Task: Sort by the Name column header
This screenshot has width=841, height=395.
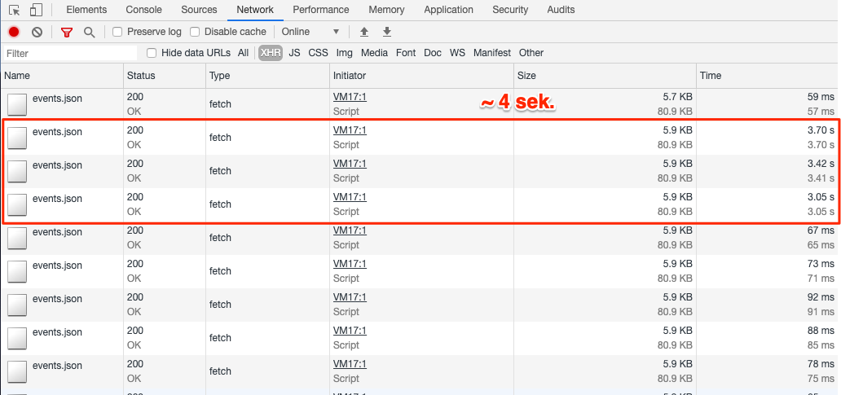Action: coord(62,76)
